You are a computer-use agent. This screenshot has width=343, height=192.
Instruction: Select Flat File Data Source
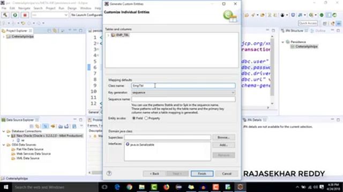tap(27, 149)
